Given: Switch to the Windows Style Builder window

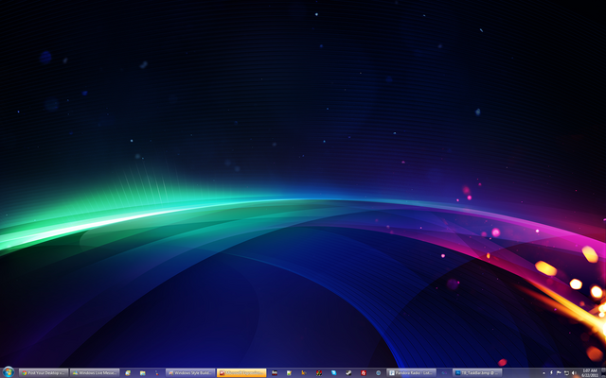Looking at the screenshot, I should [x=190, y=372].
